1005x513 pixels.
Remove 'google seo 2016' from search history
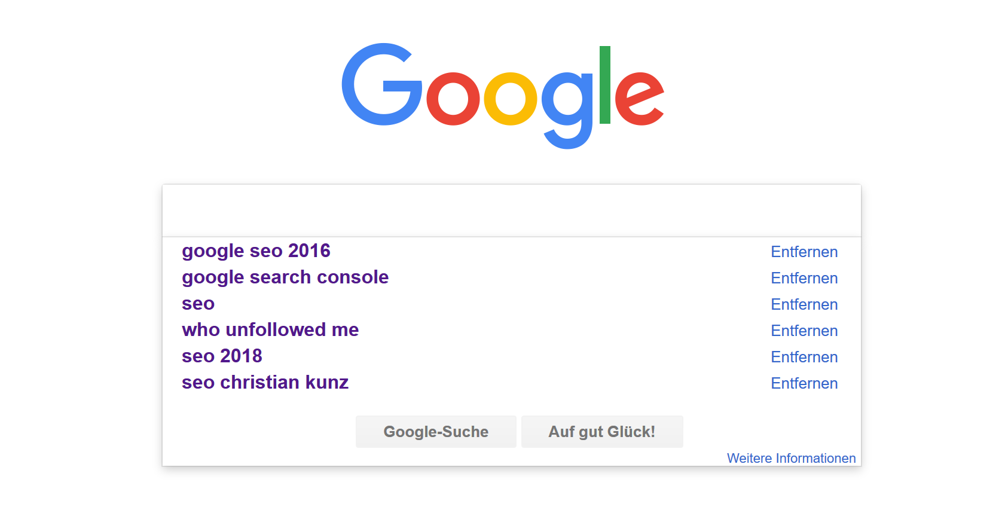(x=804, y=252)
